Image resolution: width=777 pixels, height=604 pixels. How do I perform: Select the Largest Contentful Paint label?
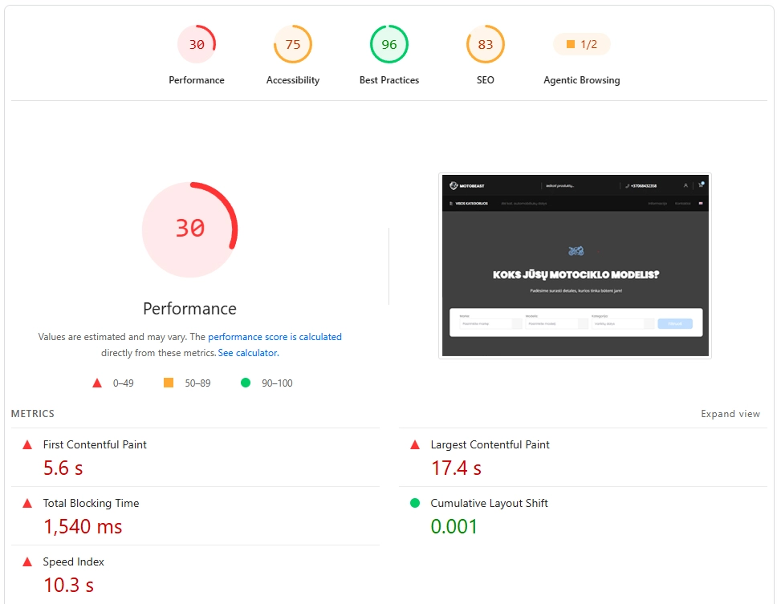point(490,444)
